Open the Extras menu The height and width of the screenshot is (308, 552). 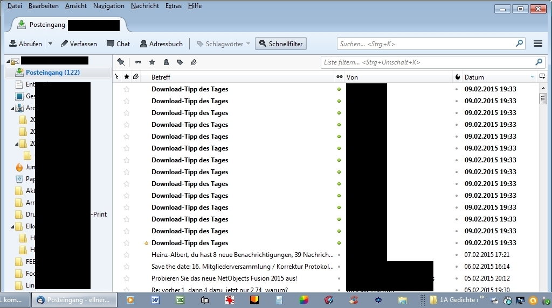pos(174,6)
